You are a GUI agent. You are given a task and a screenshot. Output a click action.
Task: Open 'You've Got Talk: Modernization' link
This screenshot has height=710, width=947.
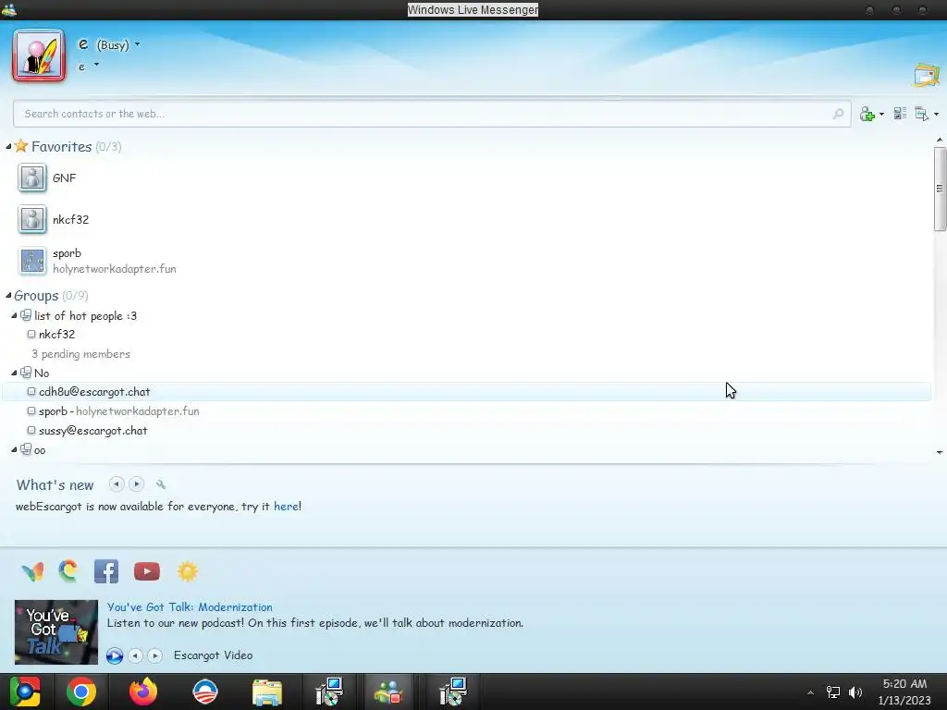[190, 607]
